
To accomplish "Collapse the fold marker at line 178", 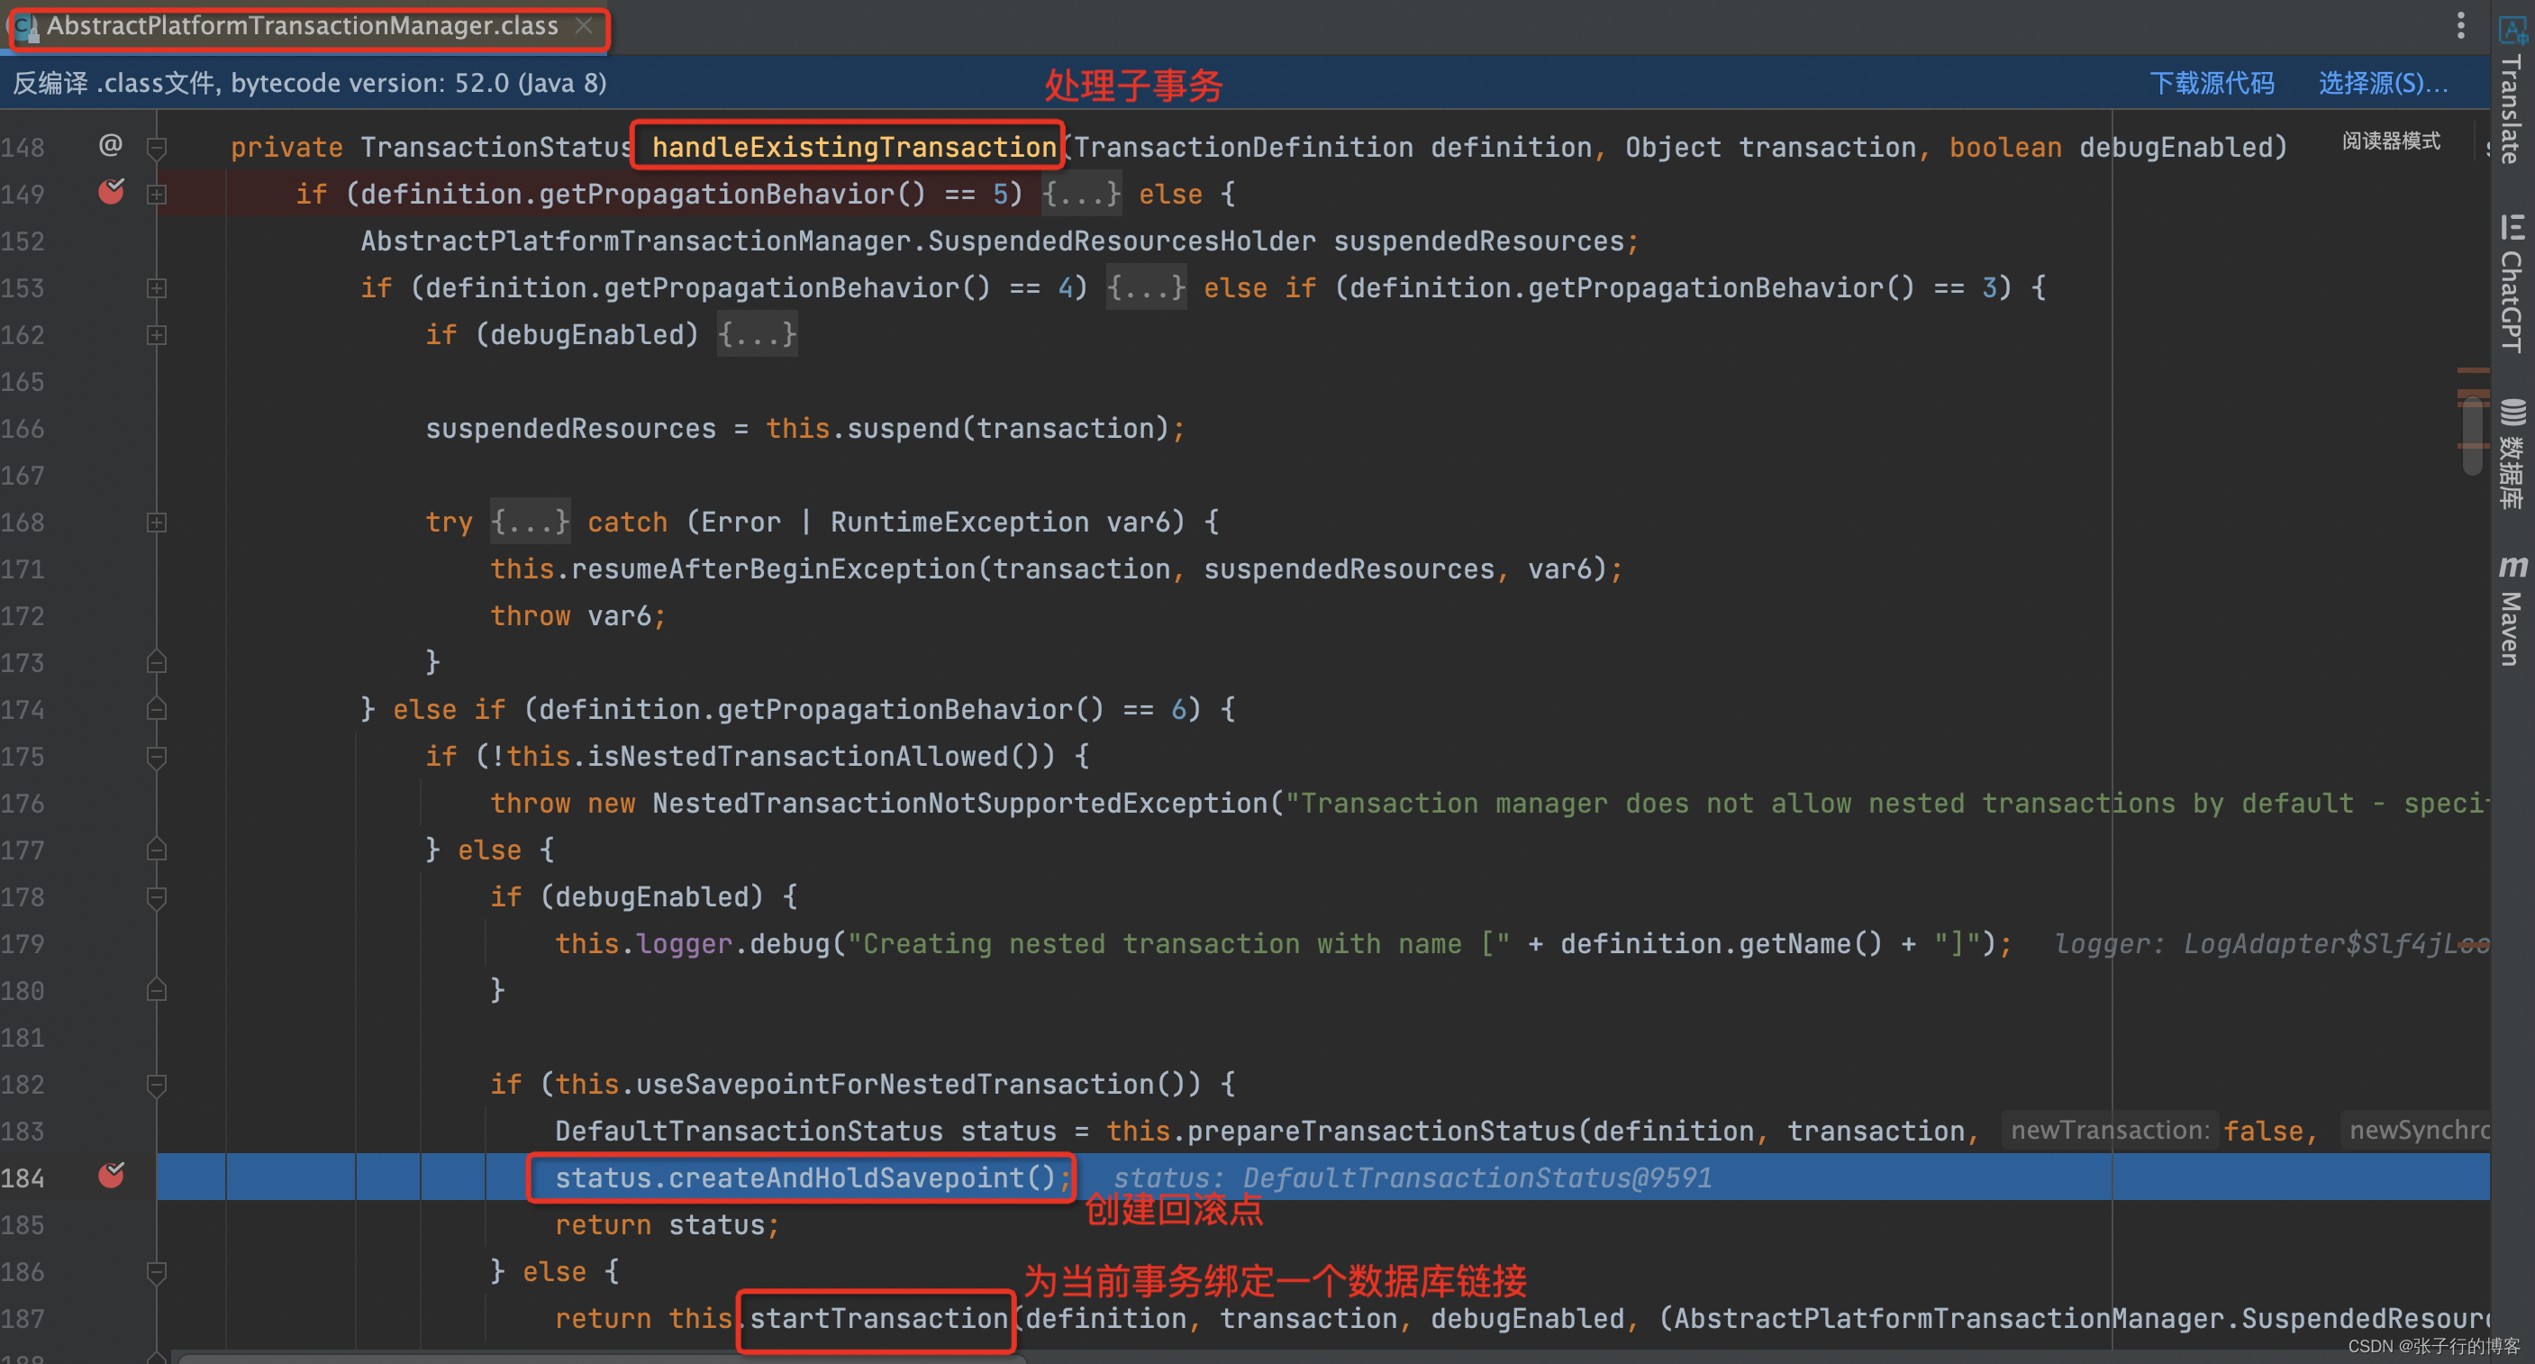I will [x=156, y=897].
